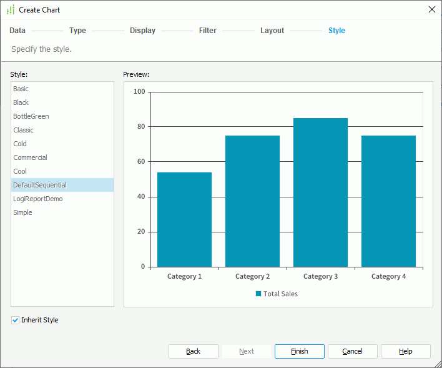442x368 pixels.
Task: Select the Simple style
Action: [22, 212]
